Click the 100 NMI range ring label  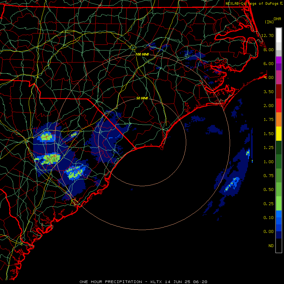[142, 54]
